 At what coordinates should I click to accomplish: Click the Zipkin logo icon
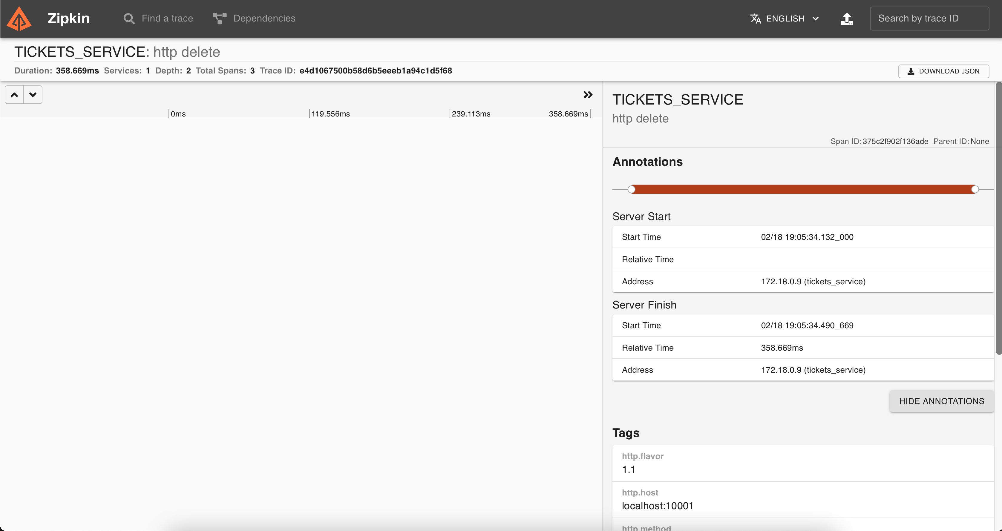[19, 19]
